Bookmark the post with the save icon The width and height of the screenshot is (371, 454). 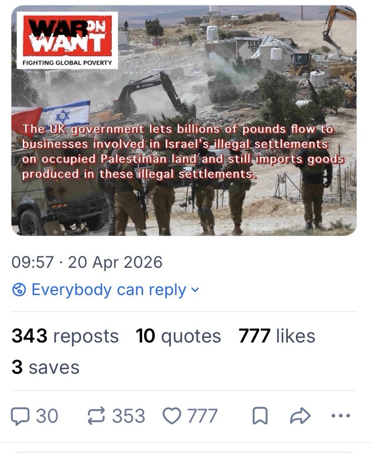(260, 416)
